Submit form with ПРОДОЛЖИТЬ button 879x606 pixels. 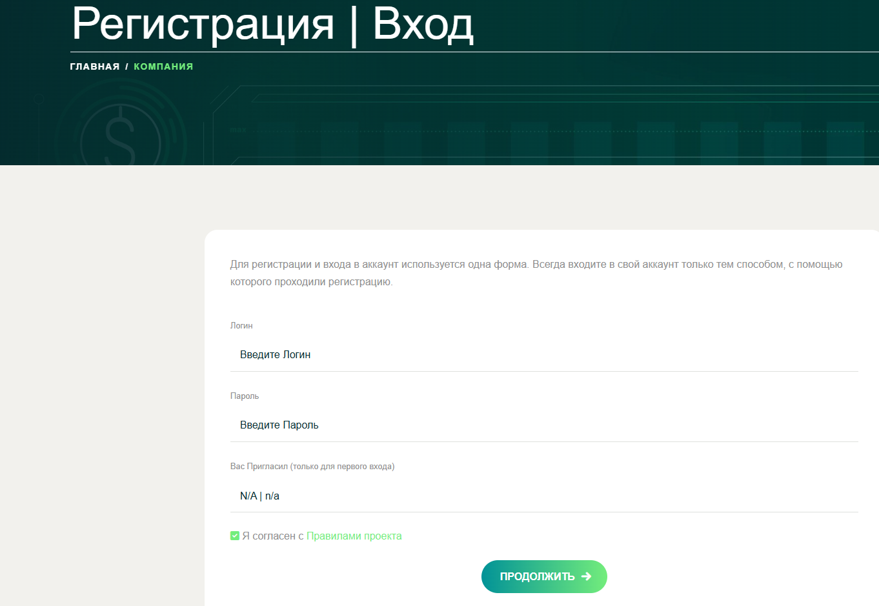click(x=544, y=576)
